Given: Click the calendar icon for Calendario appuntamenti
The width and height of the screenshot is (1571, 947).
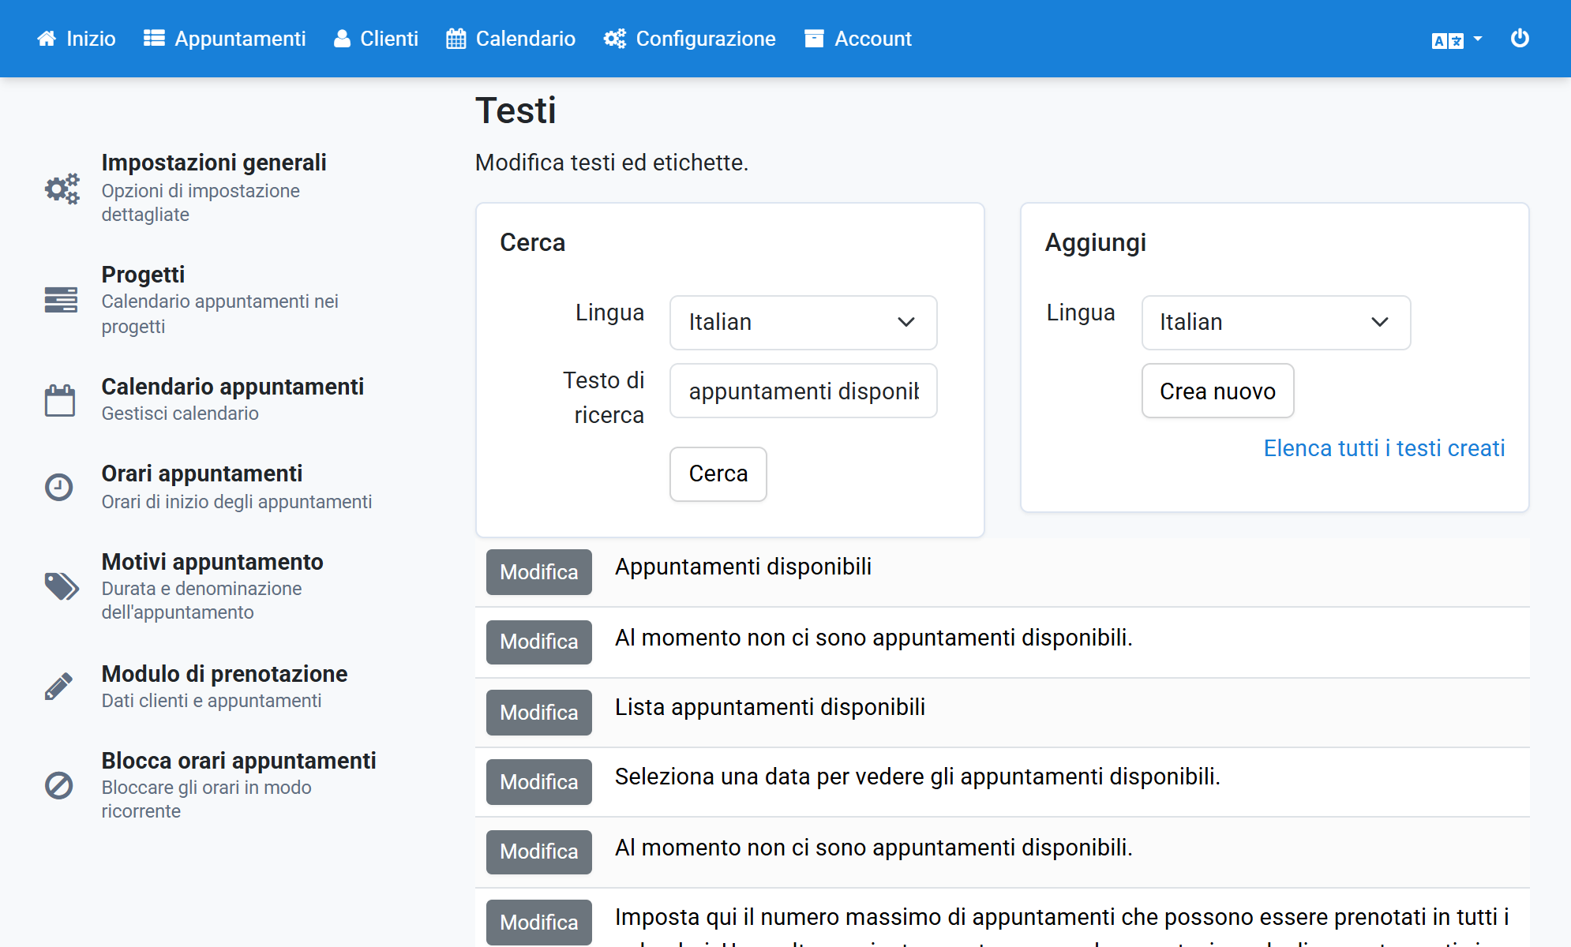Looking at the screenshot, I should (x=59, y=400).
